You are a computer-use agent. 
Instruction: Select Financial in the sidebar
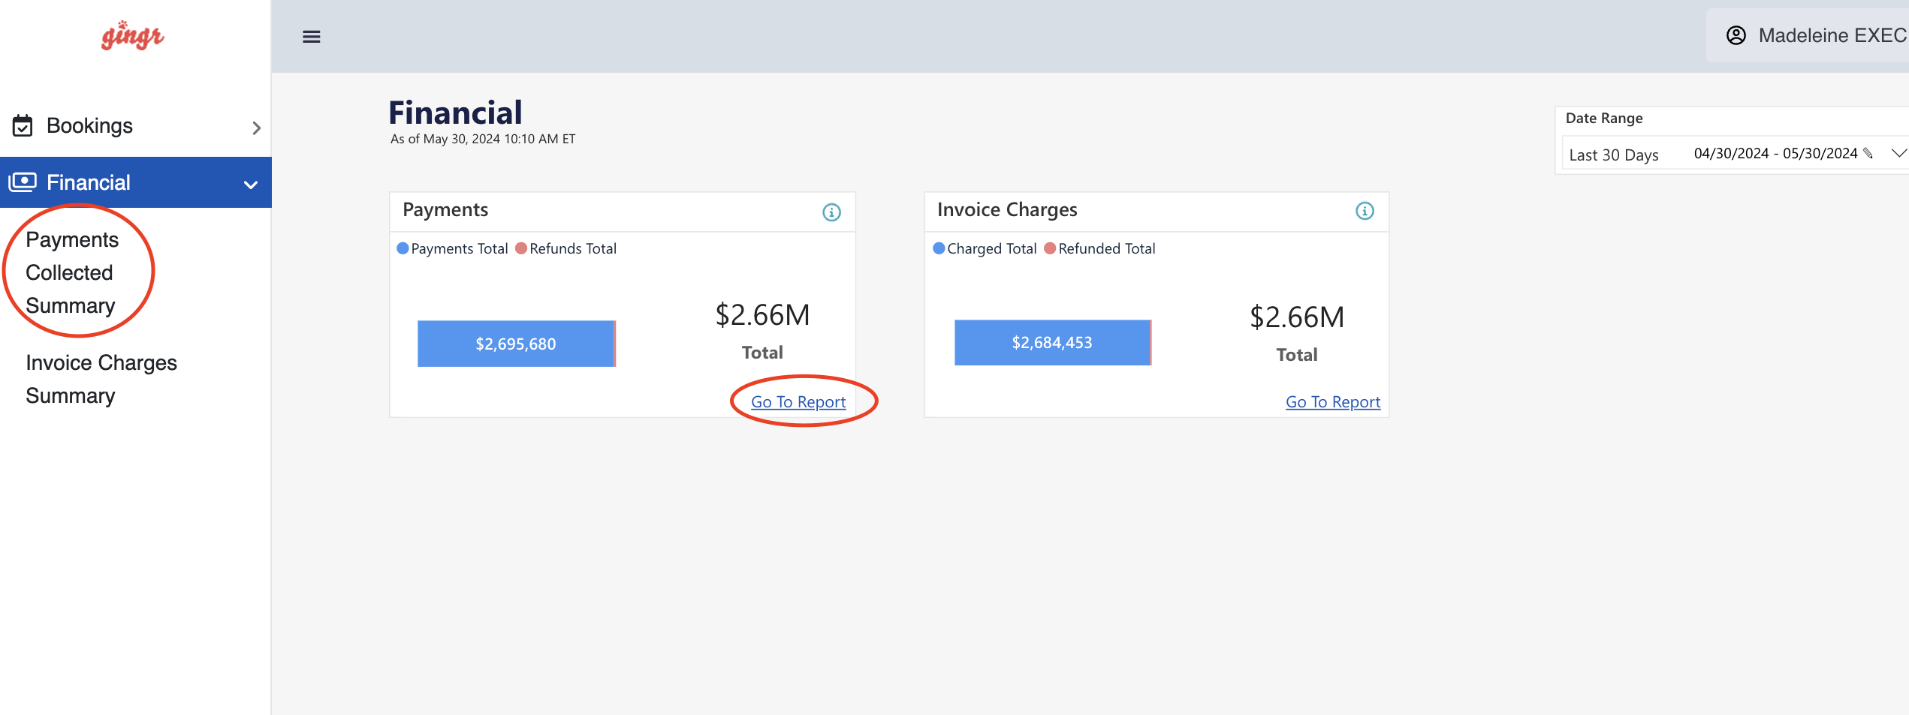(x=136, y=182)
